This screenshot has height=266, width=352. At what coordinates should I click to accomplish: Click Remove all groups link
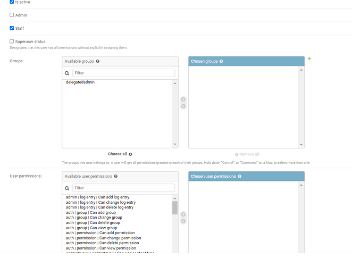click(x=247, y=154)
